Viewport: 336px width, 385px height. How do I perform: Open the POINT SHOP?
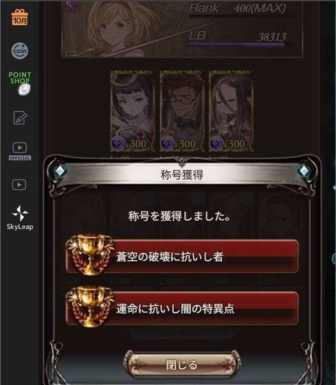click(20, 83)
